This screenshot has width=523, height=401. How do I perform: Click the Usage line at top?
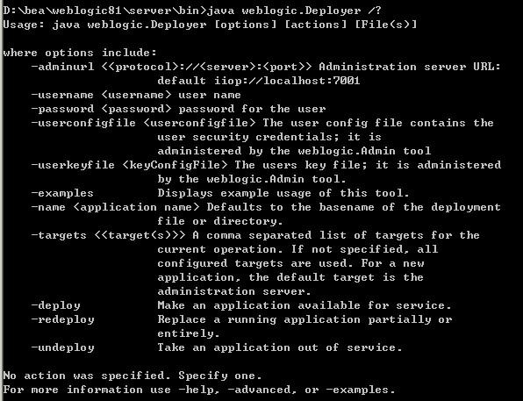click(210, 25)
